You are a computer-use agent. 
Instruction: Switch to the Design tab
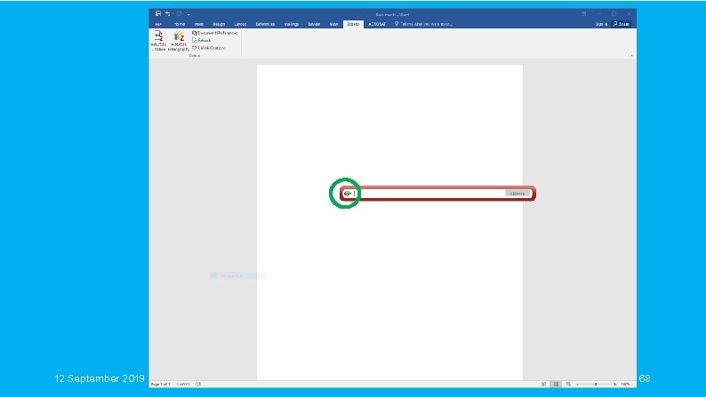tap(219, 24)
